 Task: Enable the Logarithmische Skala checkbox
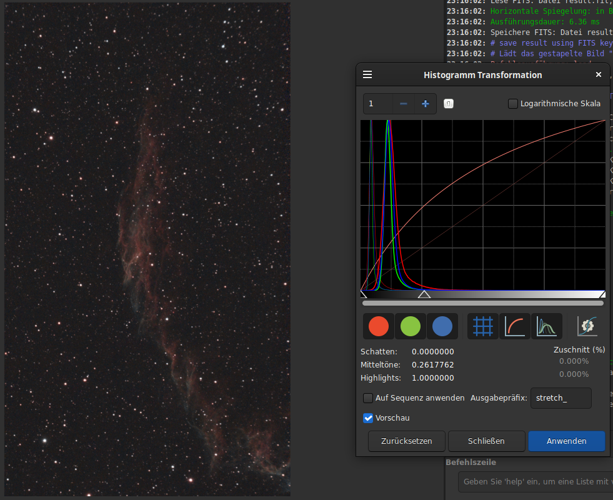pos(513,104)
